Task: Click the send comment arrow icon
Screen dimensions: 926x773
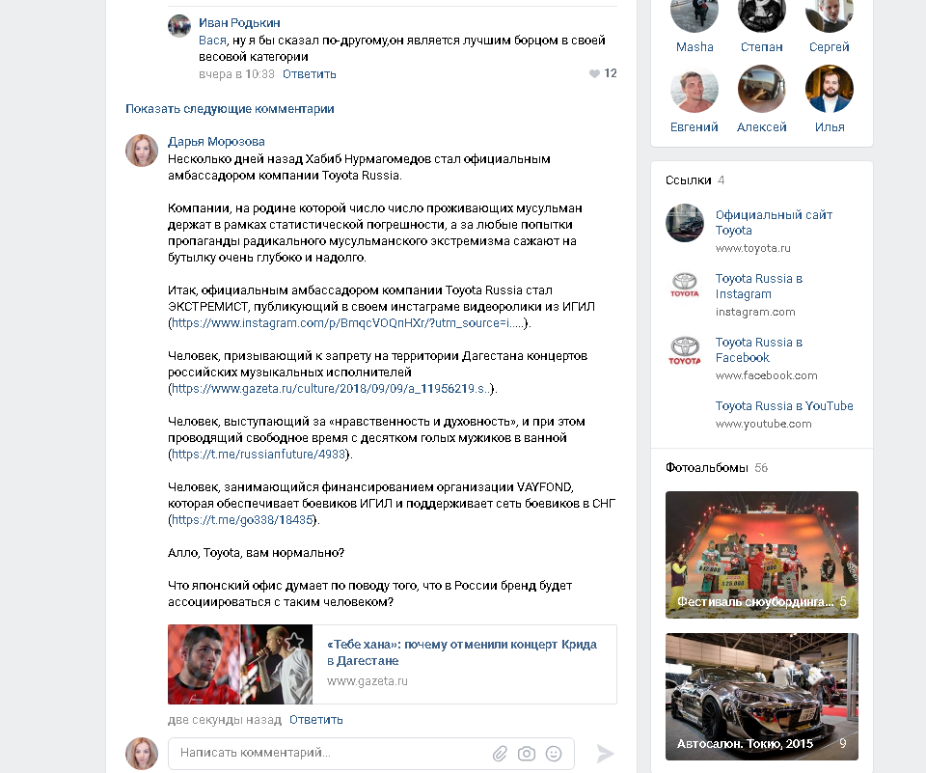Action: tap(605, 754)
